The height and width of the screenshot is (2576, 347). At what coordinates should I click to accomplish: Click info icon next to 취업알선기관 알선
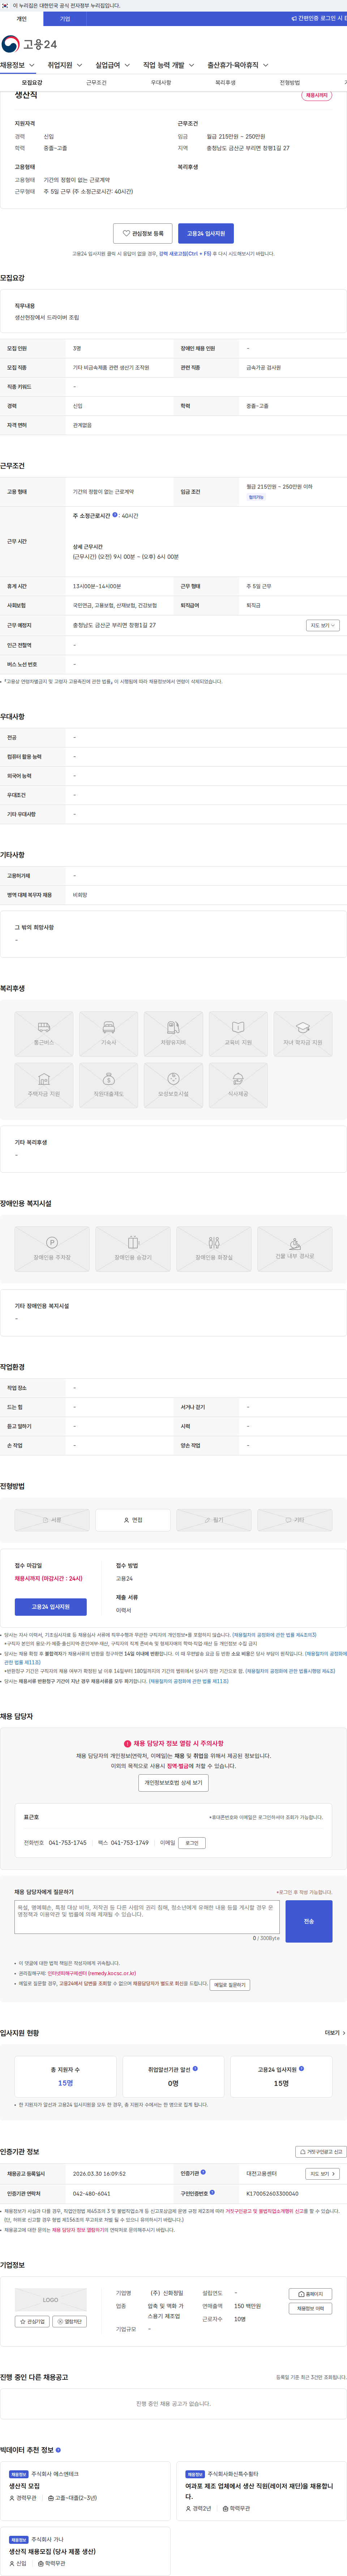(195, 2069)
